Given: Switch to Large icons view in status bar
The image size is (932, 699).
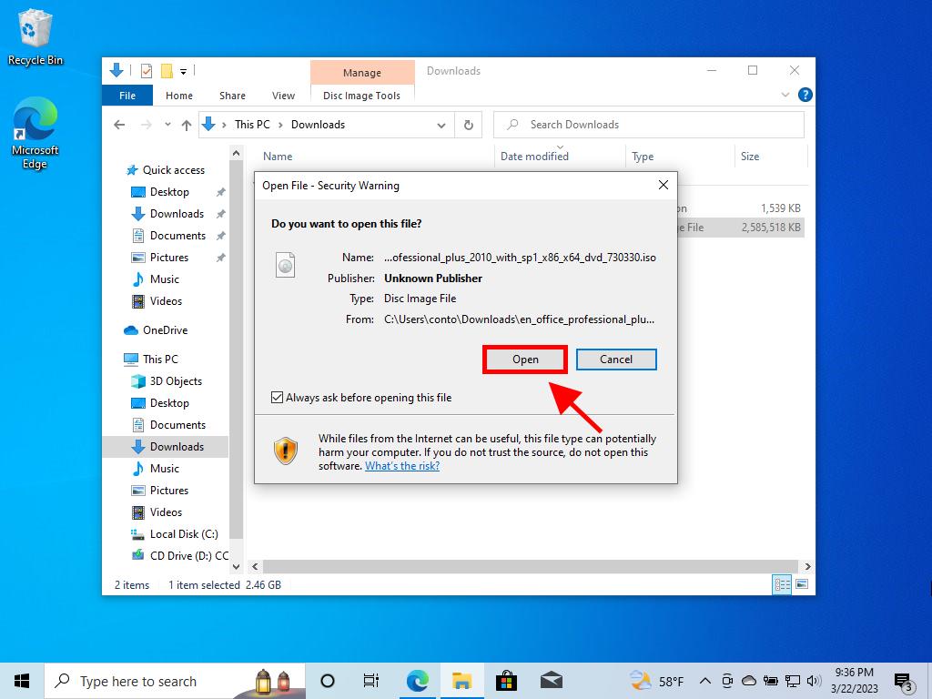Looking at the screenshot, I should (x=802, y=584).
